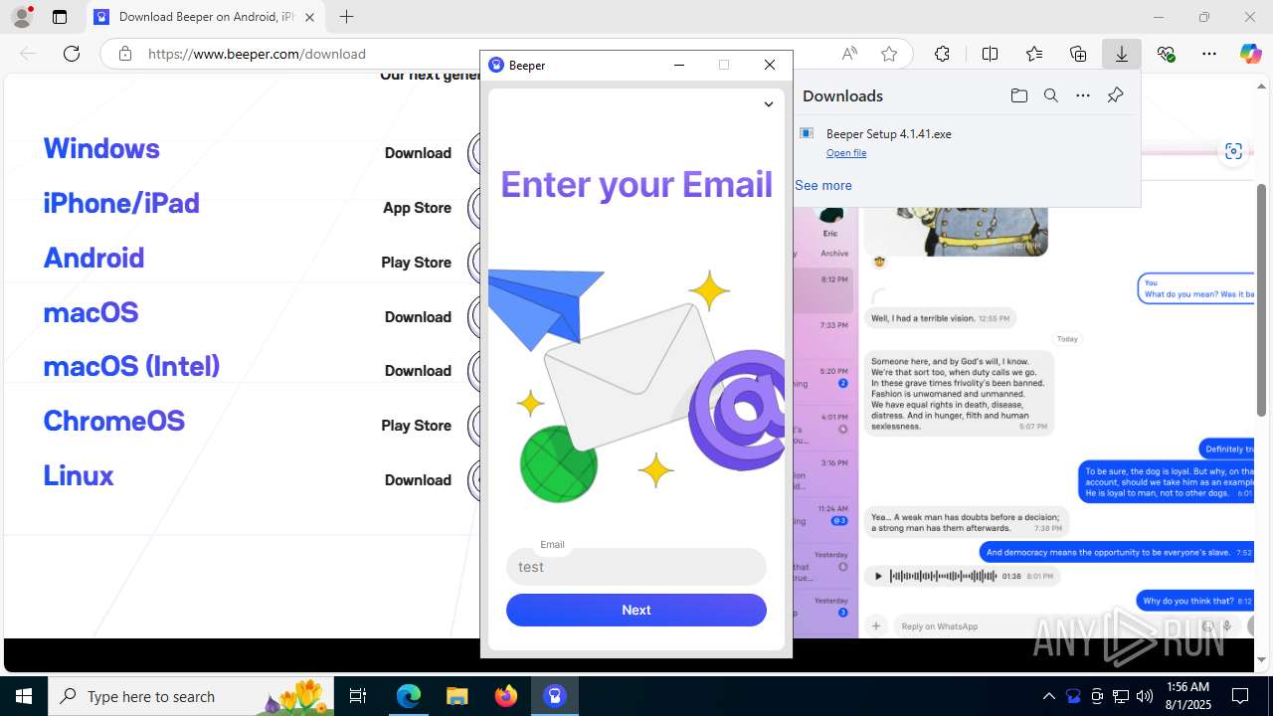The width and height of the screenshot is (1273, 716).
Task: Open downloads folder icon
Action: [1018, 95]
